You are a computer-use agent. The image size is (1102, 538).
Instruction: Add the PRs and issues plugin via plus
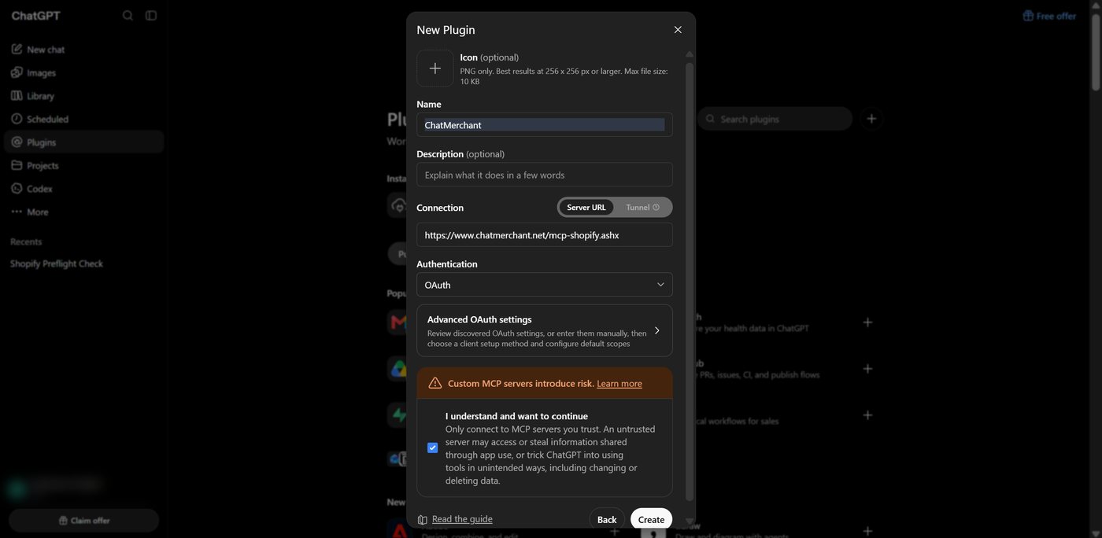867,369
